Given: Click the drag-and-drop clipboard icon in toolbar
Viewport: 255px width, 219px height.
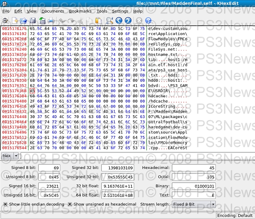Looking at the screenshot, I should [x=5, y=21].
